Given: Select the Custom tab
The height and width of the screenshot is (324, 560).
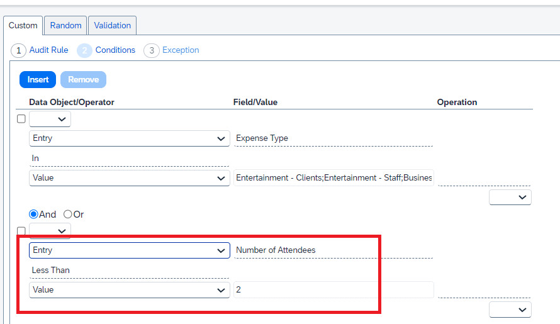Looking at the screenshot, I should click(23, 26).
